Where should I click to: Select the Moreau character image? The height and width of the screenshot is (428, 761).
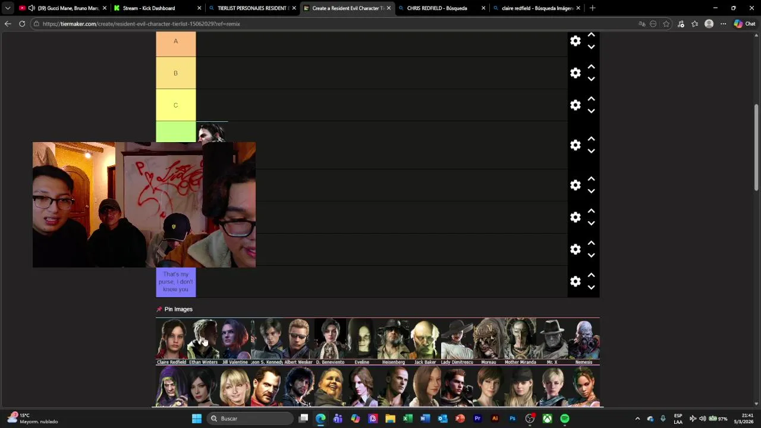[489, 342]
